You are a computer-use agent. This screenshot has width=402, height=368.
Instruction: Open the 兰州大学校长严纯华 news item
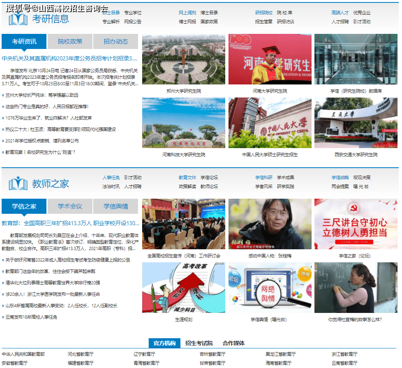tap(42, 95)
